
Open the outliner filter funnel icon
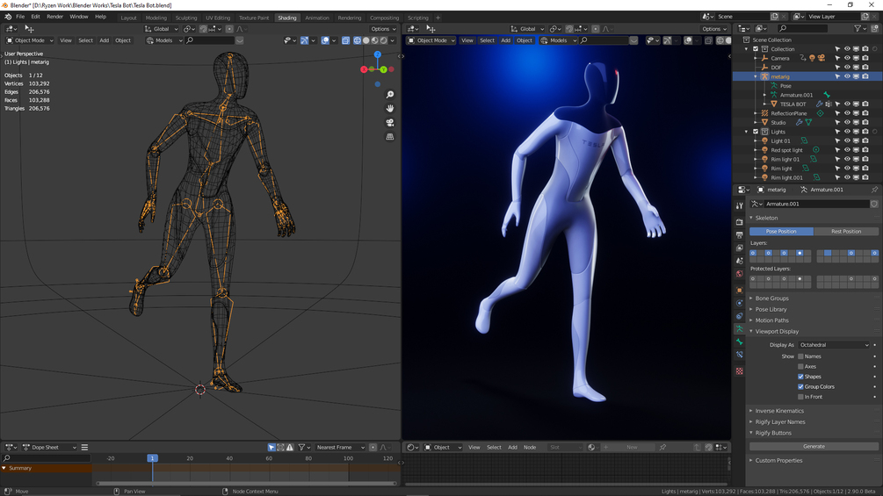point(858,29)
